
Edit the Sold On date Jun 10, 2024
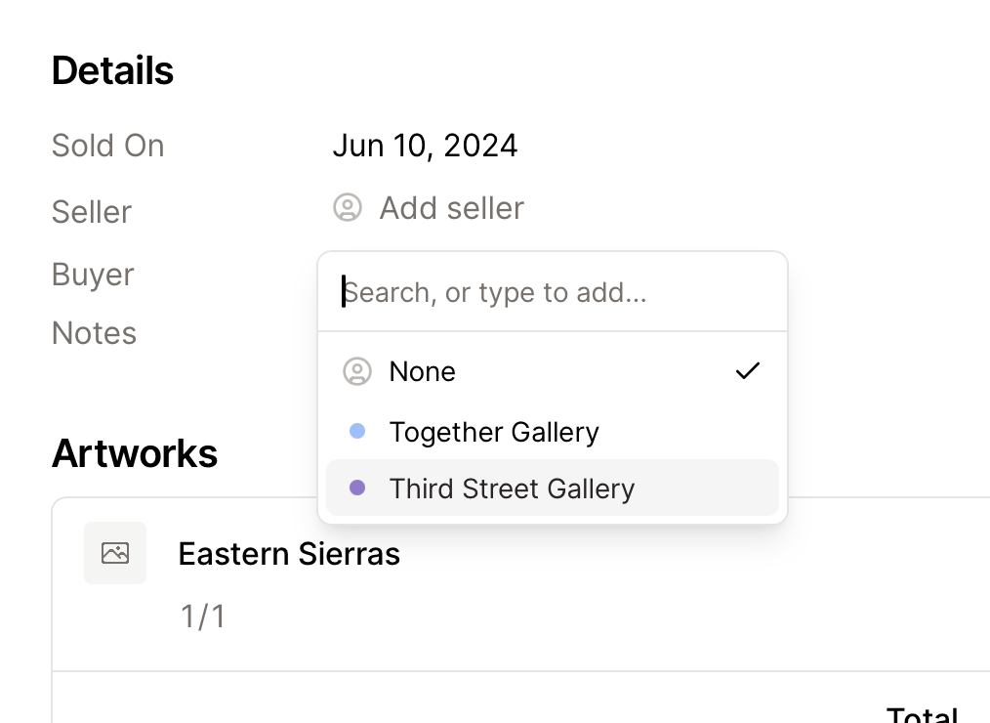[425, 146]
